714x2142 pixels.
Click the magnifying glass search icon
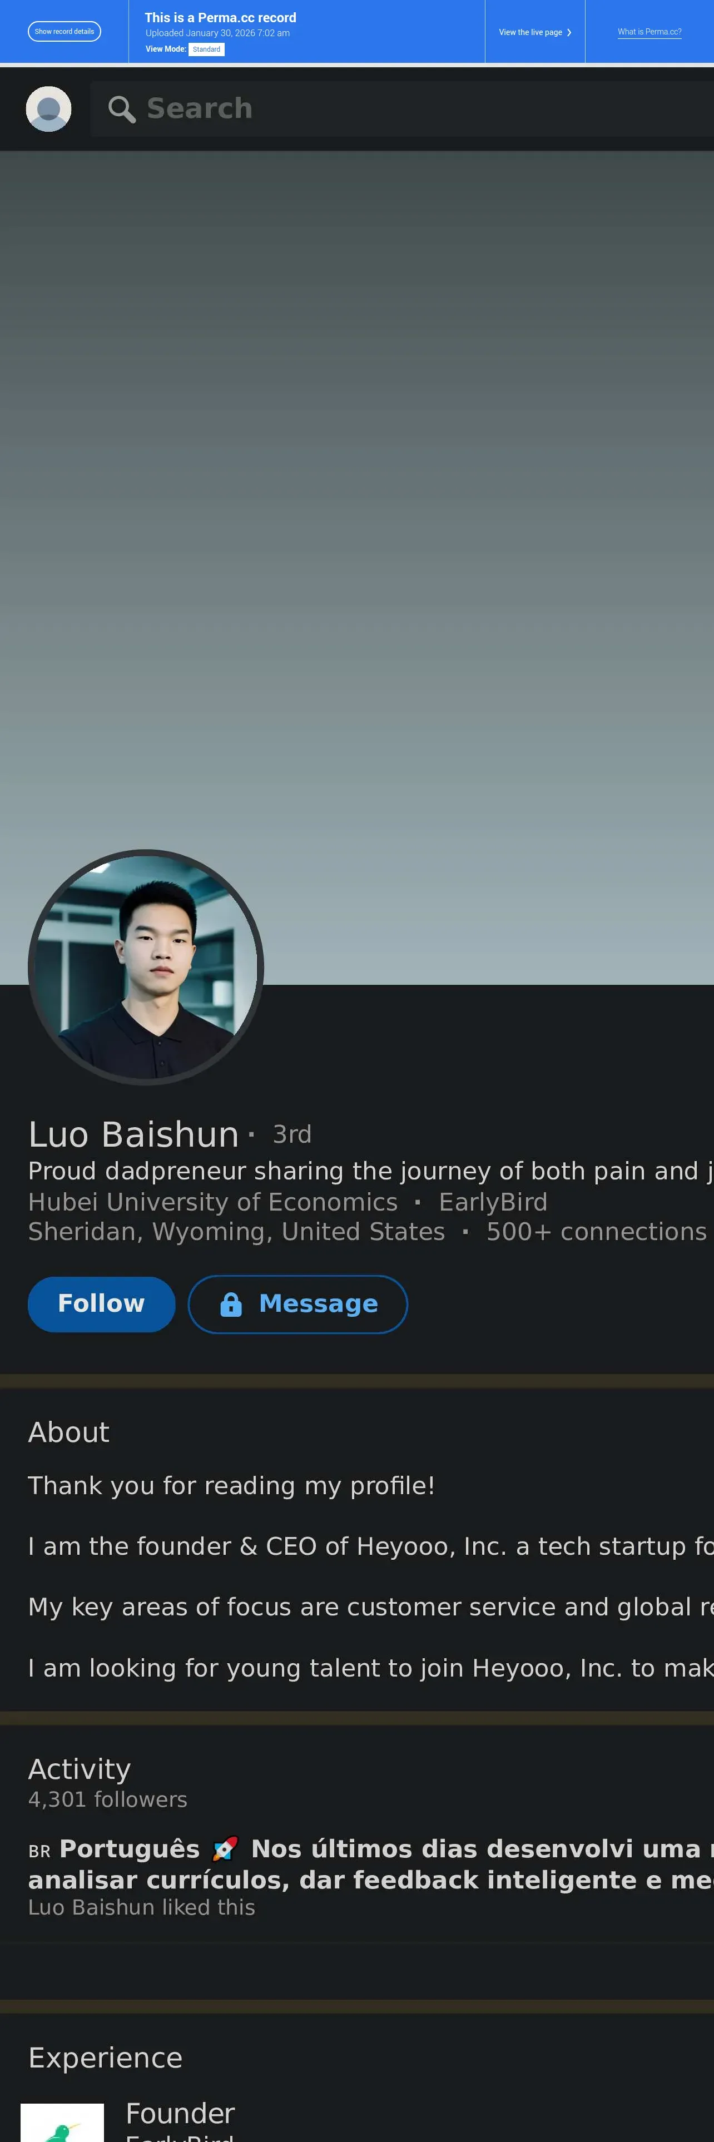[121, 109]
